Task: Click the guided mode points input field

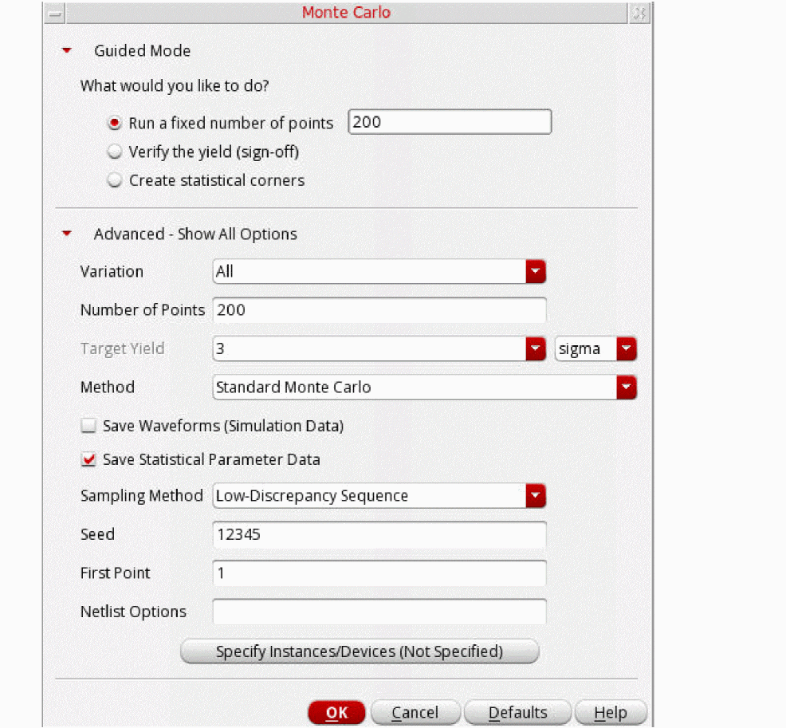Action: click(450, 122)
